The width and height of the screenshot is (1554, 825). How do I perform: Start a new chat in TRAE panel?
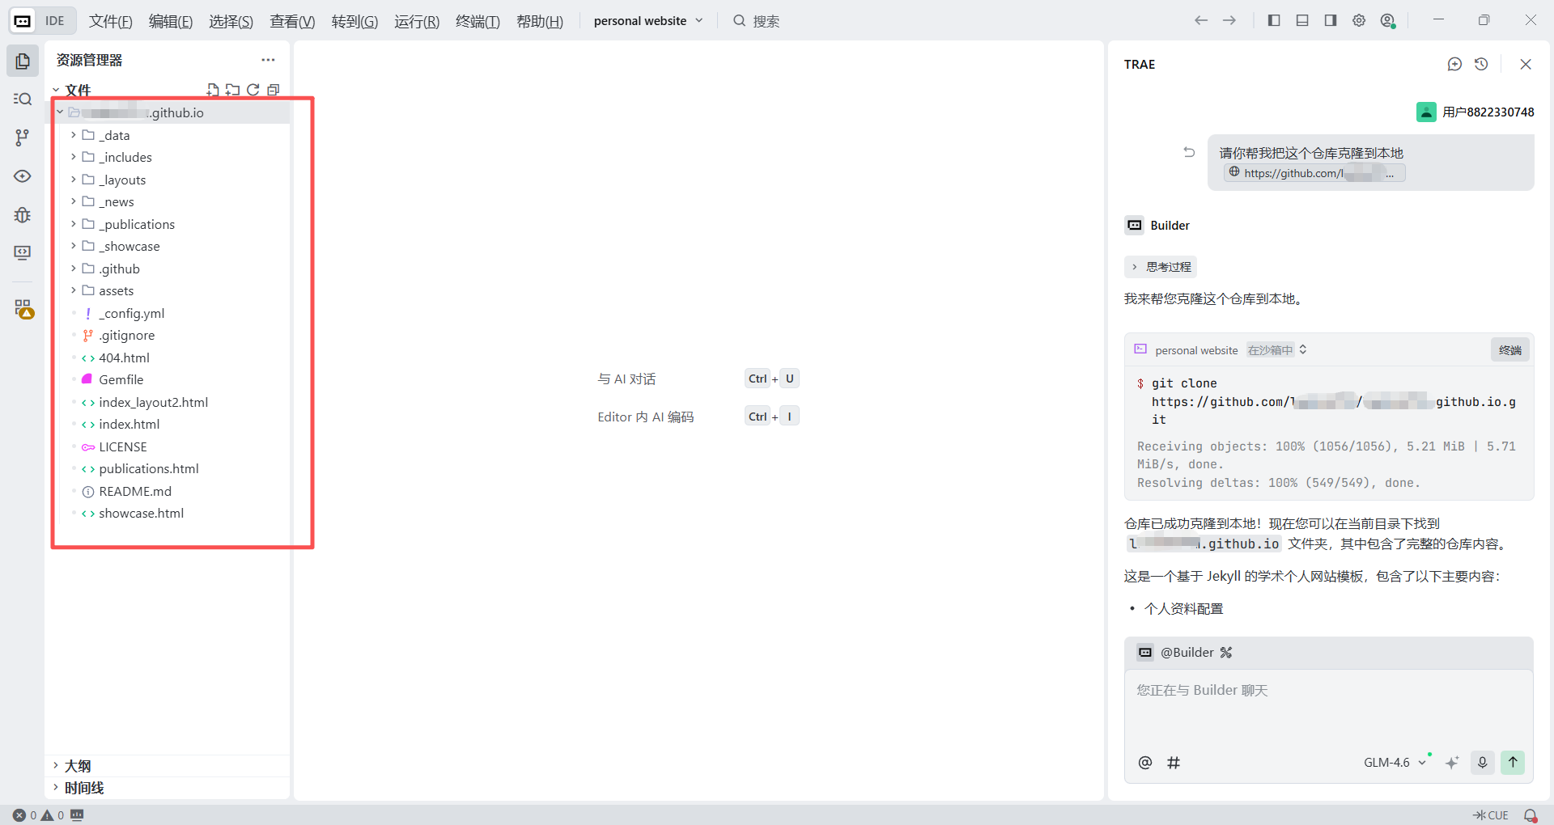pos(1454,64)
